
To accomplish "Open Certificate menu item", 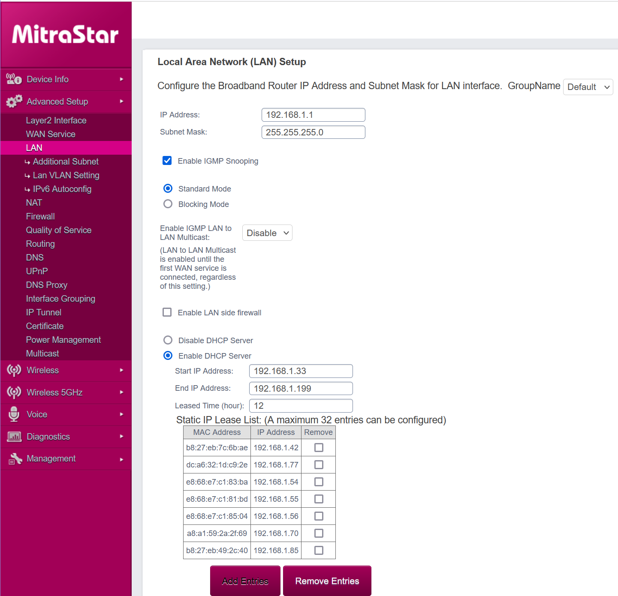I will pos(45,326).
